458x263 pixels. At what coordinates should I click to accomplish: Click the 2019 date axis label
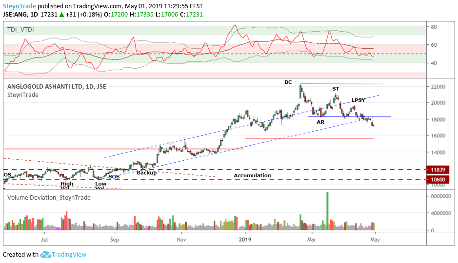(245, 240)
